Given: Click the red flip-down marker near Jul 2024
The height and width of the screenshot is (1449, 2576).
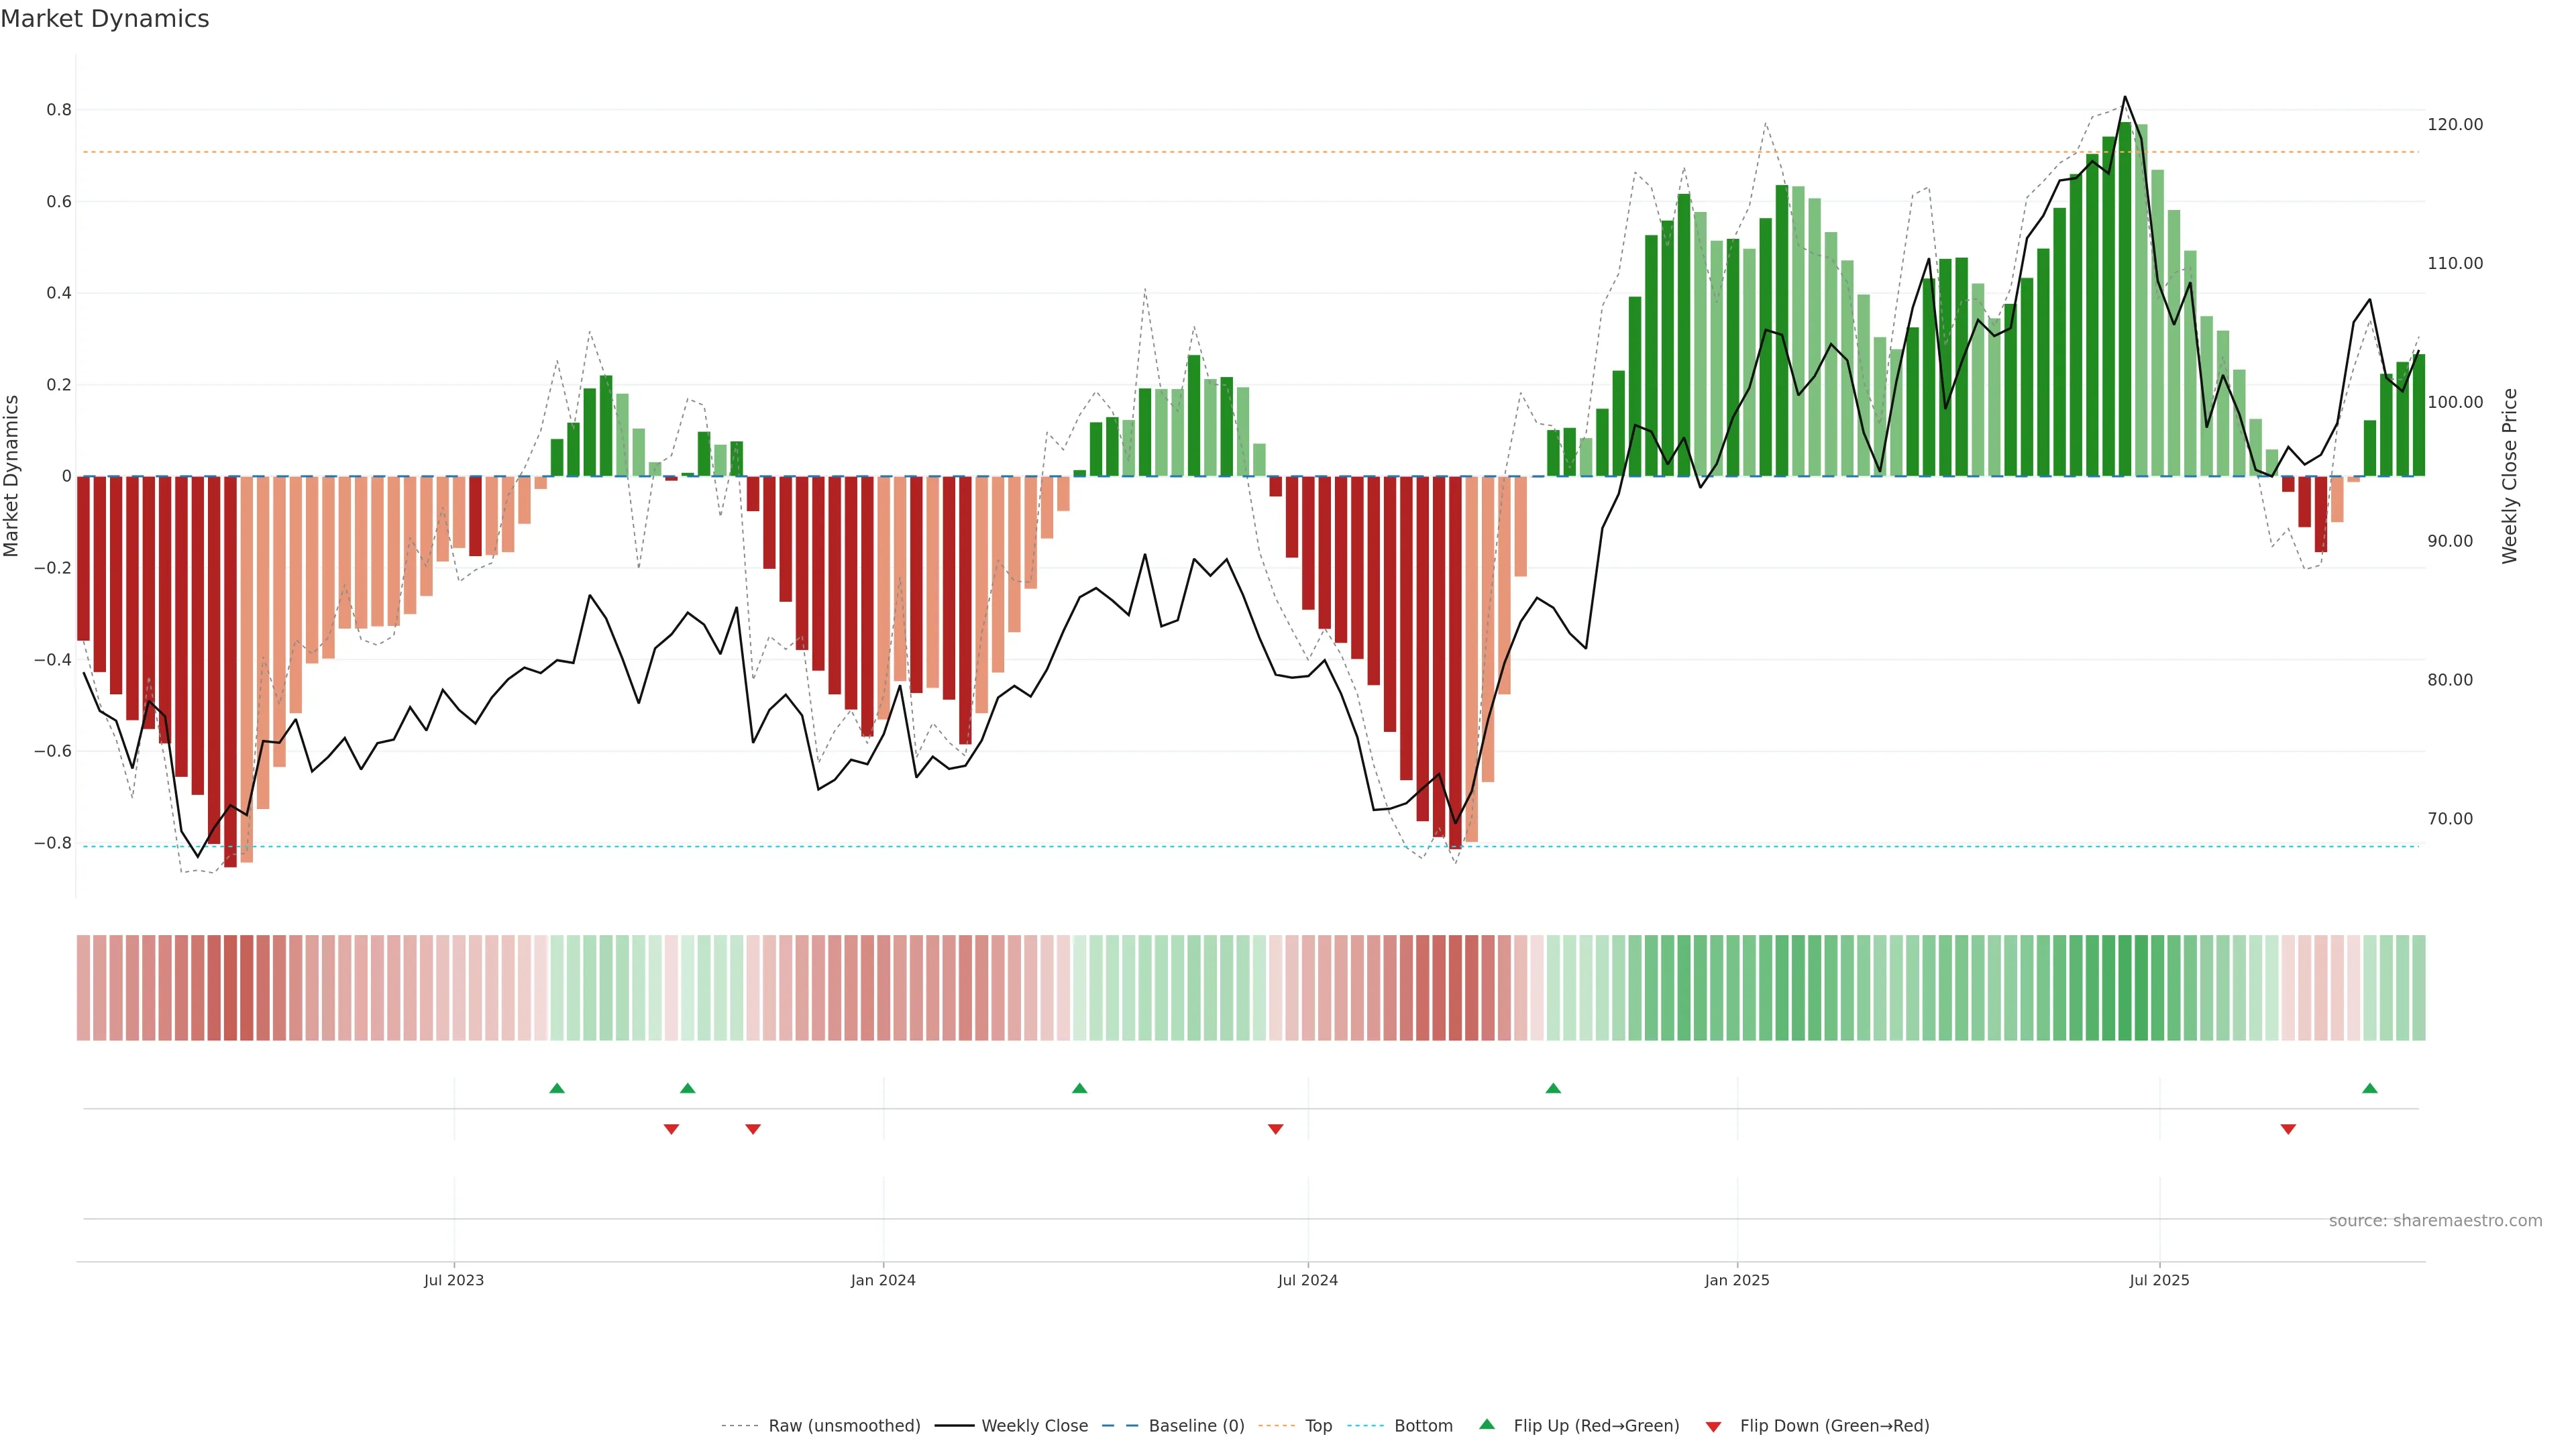Looking at the screenshot, I should tap(1275, 1129).
